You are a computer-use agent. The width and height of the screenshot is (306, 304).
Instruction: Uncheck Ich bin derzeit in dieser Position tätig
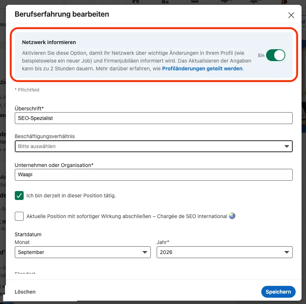(x=19, y=196)
